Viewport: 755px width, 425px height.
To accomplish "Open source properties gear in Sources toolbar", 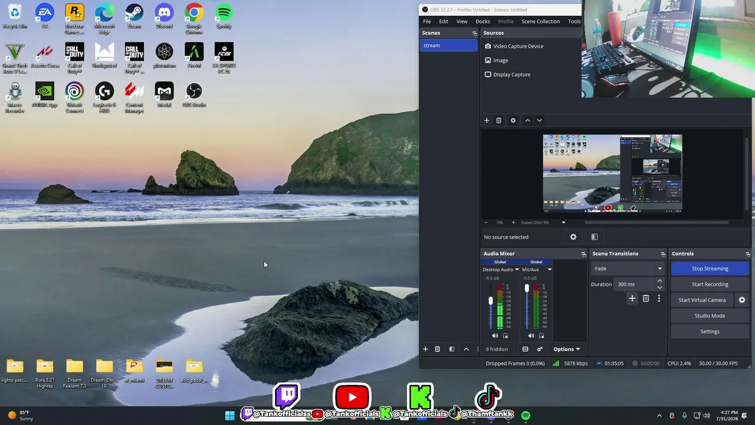I will click(x=513, y=120).
